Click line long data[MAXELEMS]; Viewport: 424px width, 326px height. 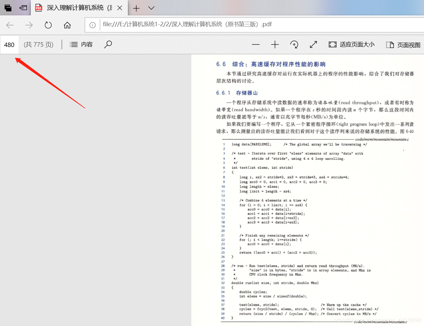pos(252,145)
